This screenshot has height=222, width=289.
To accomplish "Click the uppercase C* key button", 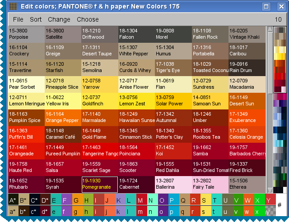I will (35, 200).
